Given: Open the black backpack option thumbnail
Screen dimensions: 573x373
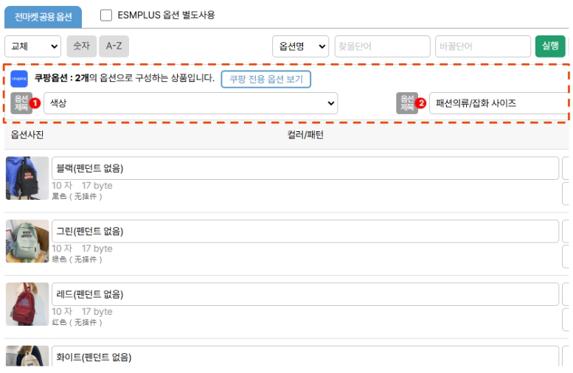Looking at the screenshot, I should coord(27,178).
